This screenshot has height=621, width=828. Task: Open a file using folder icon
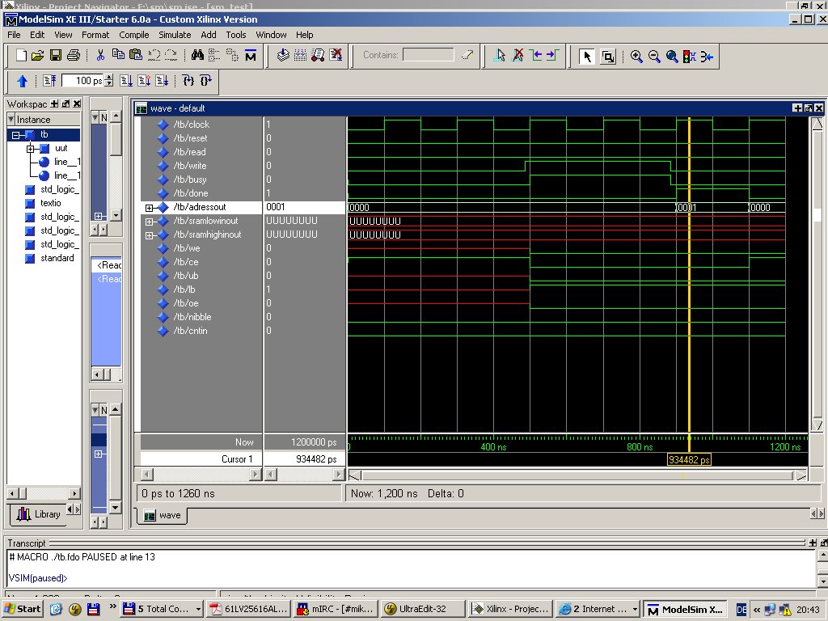click(37, 56)
